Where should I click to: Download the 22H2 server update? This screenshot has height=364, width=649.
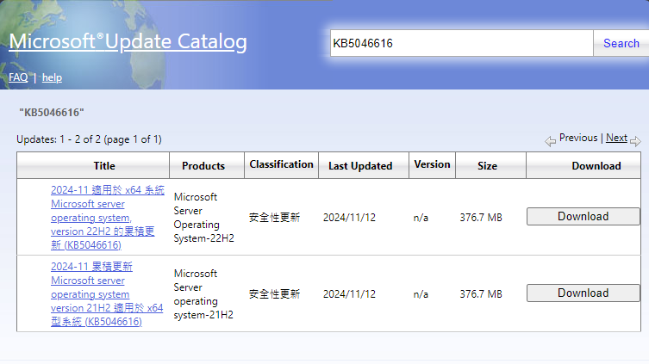click(583, 217)
